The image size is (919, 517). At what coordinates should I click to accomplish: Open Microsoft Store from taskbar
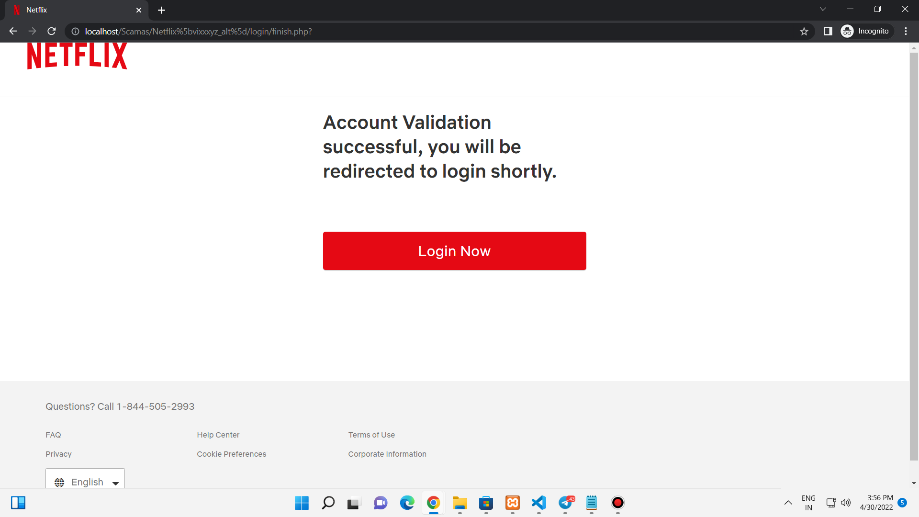pos(486,503)
